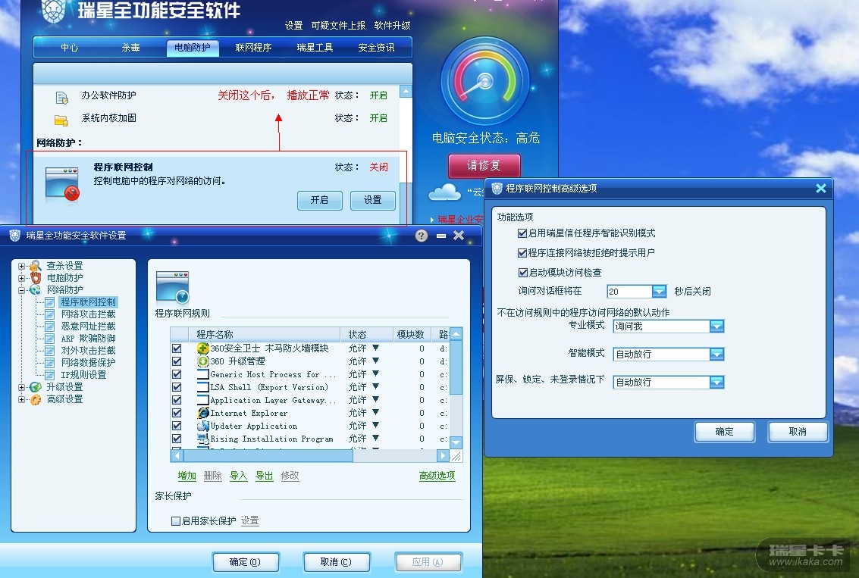Click the 网络防护 globe tree icon
The width and height of the screenshot is (859, 578).
click(x=36, y=290)
